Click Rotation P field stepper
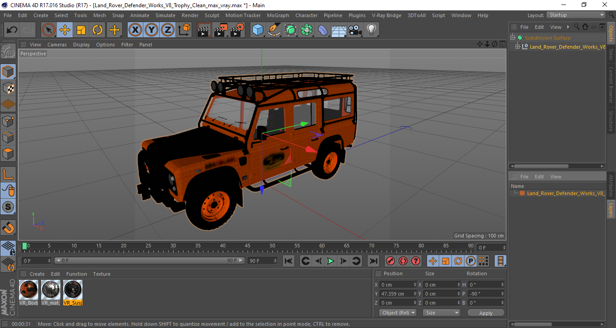616x328 pixels. point(501,294)
